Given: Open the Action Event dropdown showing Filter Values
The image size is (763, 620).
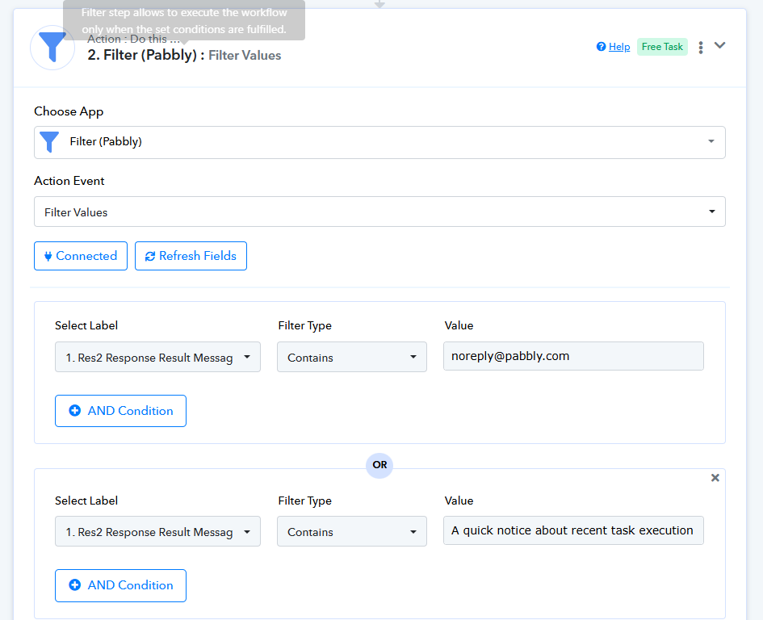Looking at the screenshot, I should click(x=379, y=212).
